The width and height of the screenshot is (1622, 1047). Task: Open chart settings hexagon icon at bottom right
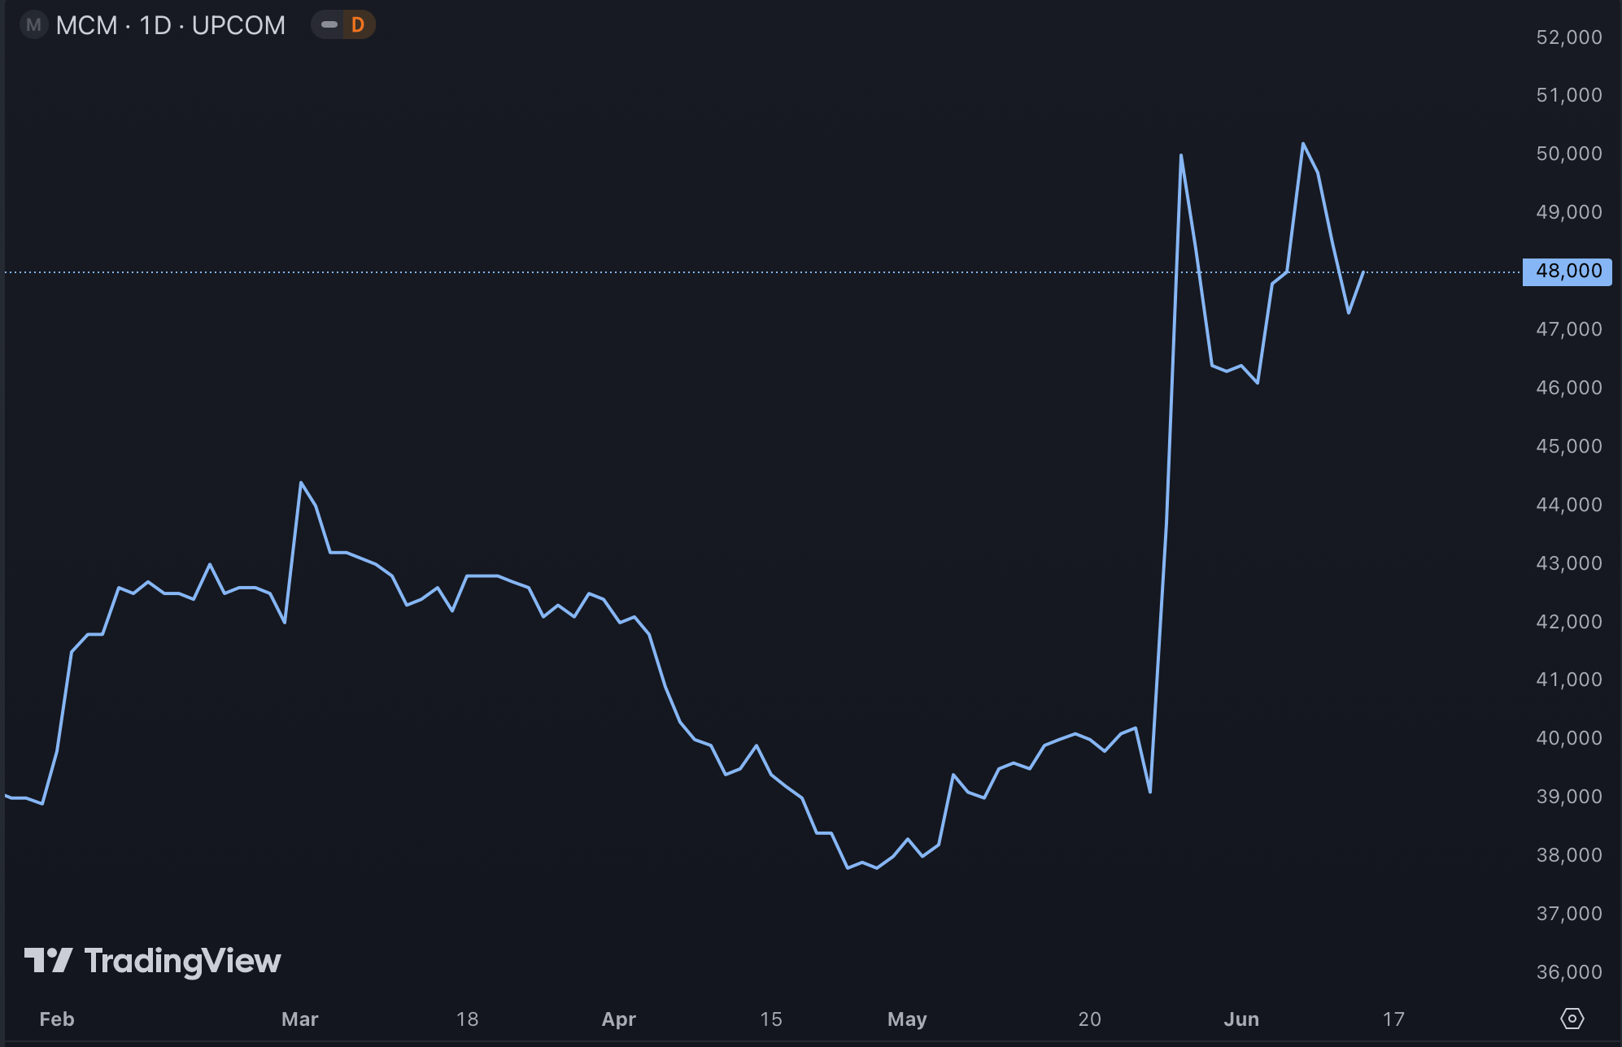tap(1572, 1018)
